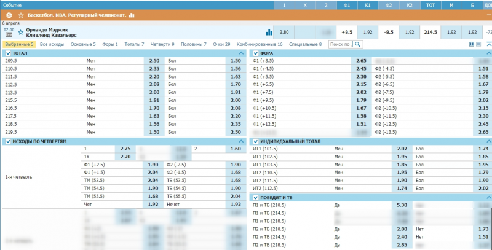This screenshot has width=492, height=250.
Task: Switch to single-column layout view icon
Action: tap(479, 44)
